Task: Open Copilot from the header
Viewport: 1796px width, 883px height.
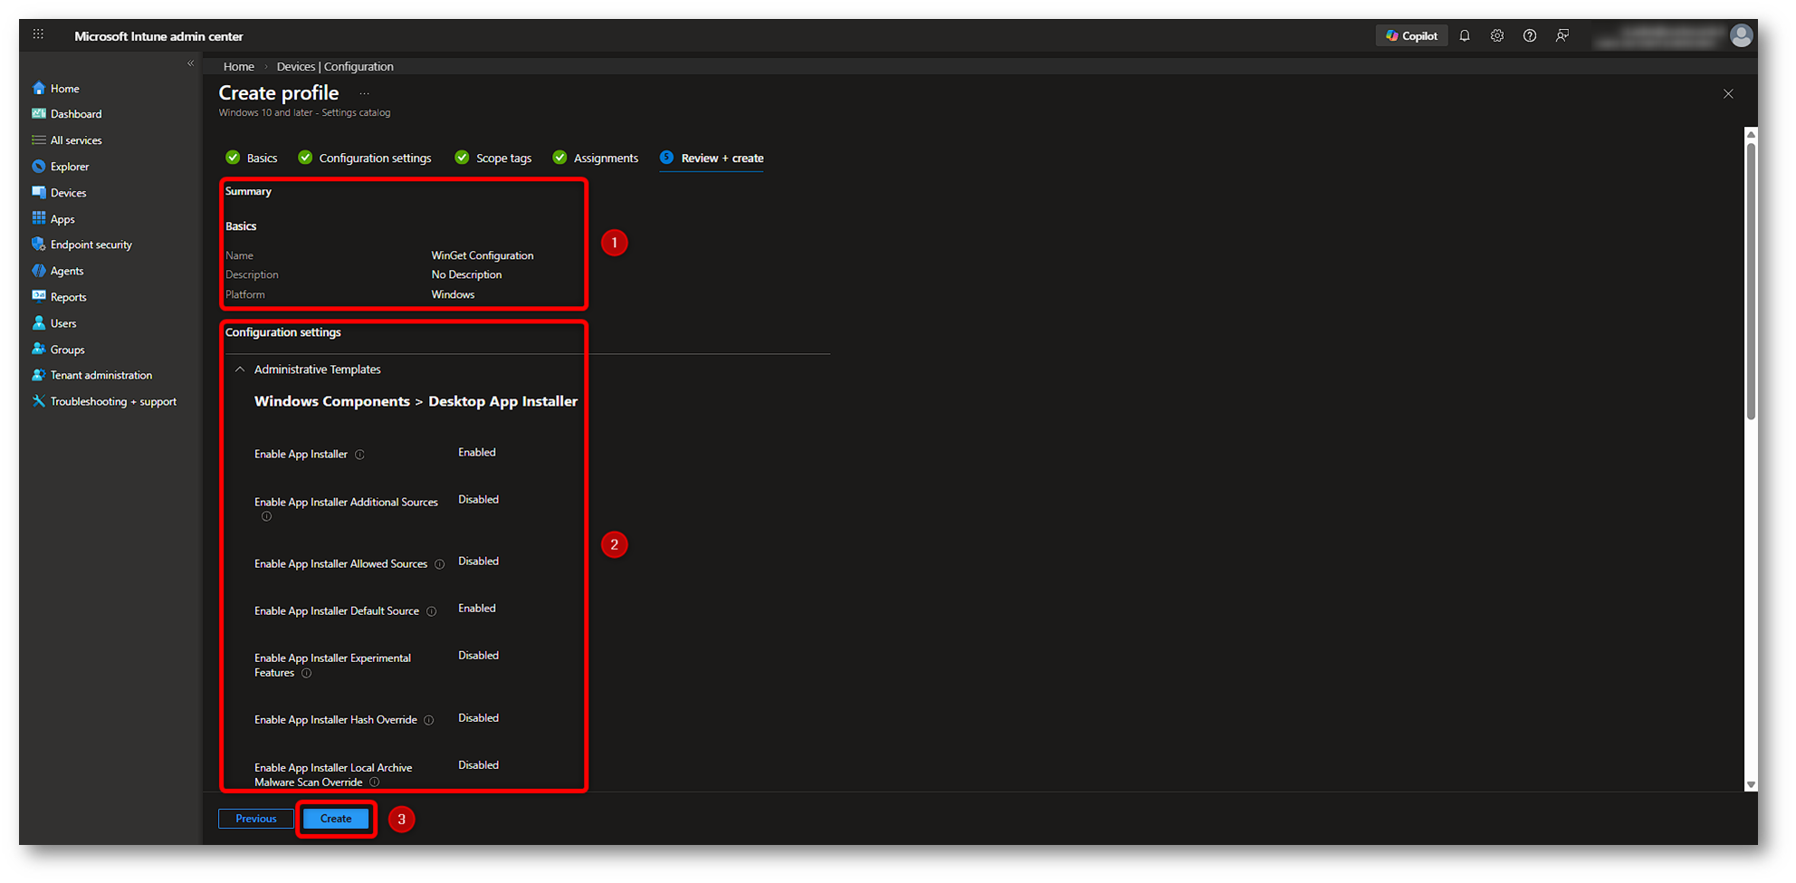Action: [x=1411, y=36]
